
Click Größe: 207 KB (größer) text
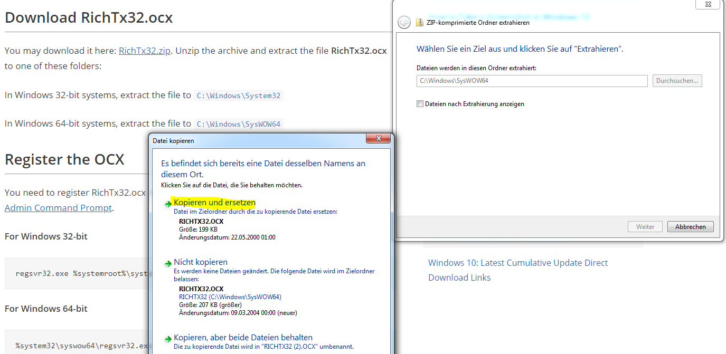coord(210,305)
